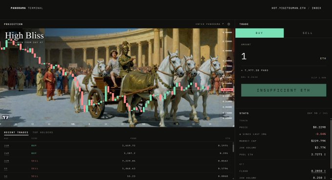Click the recent trades list scrollbar
This screenshot has width=332, height=180.
(233, 148)
